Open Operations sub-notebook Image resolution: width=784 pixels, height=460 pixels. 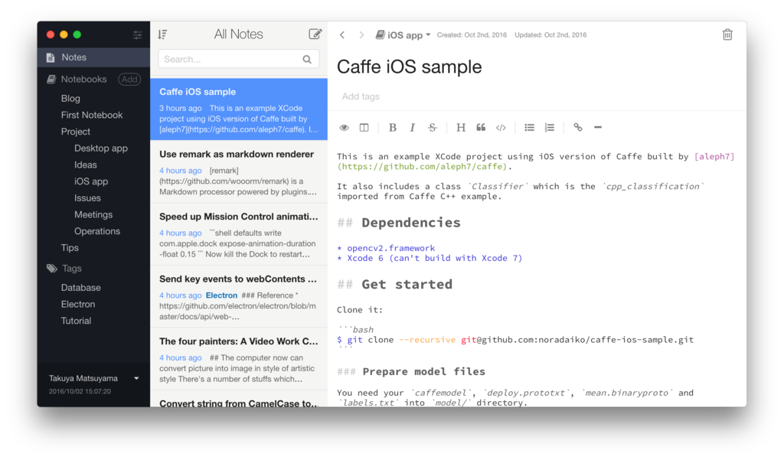(97, 231)
